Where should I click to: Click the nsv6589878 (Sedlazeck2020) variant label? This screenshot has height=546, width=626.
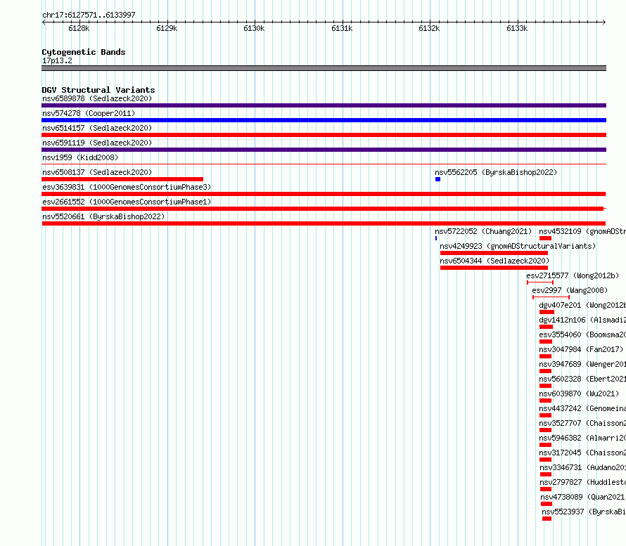pyautogui.click(x=97, y=98)
